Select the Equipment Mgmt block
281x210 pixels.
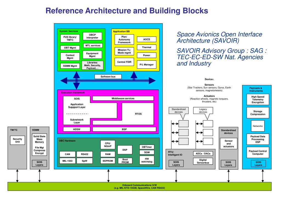pos(92,55)
